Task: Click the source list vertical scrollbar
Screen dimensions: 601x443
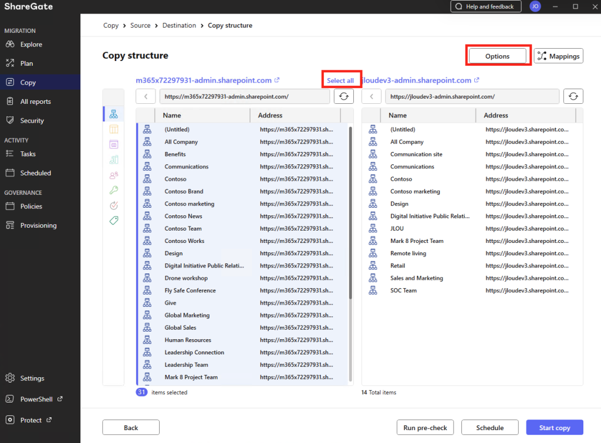Action: tap(350, 212)
